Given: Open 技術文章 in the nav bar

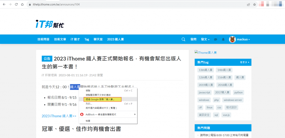Looking at the screenshot, I should pos(60,39).
